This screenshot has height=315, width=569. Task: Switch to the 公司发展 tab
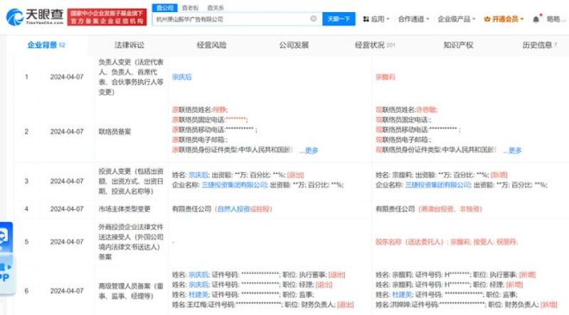(x=294, y=45)
